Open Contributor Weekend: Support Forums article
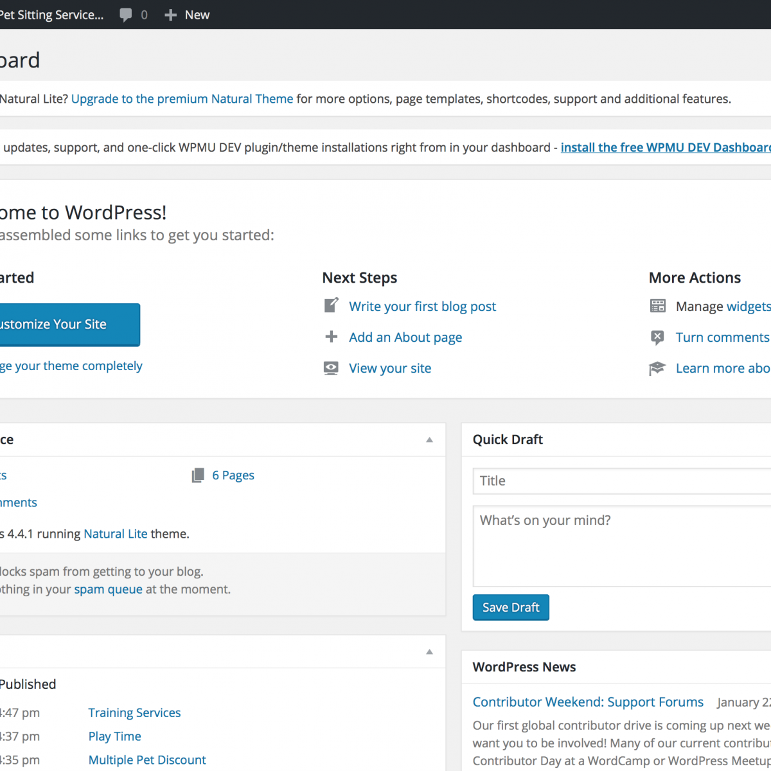 (x=588, y=702)
